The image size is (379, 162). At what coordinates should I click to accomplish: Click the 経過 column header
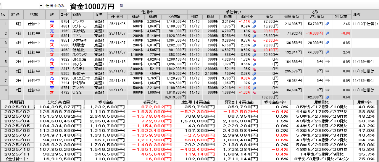pos(15,14)
